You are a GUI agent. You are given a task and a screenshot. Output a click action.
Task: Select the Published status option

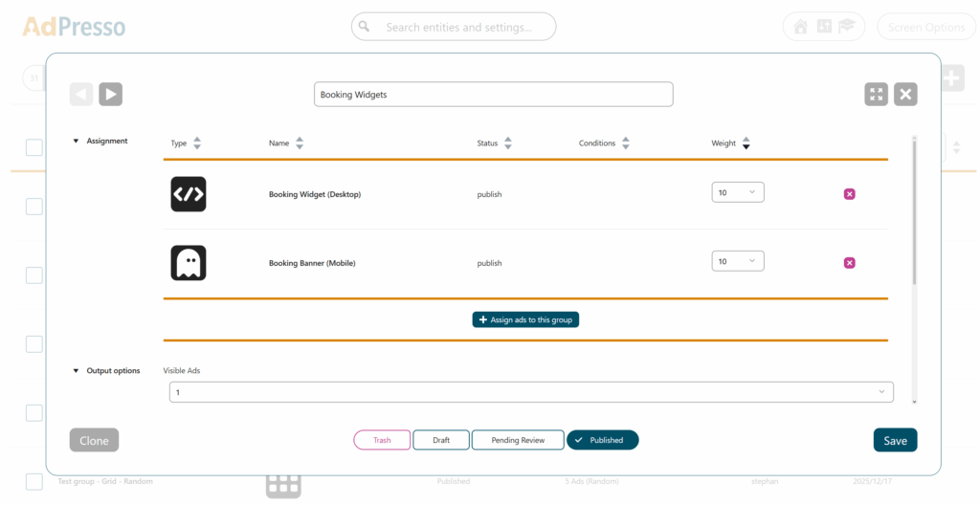pyautogui.click(x=602, y=440)
